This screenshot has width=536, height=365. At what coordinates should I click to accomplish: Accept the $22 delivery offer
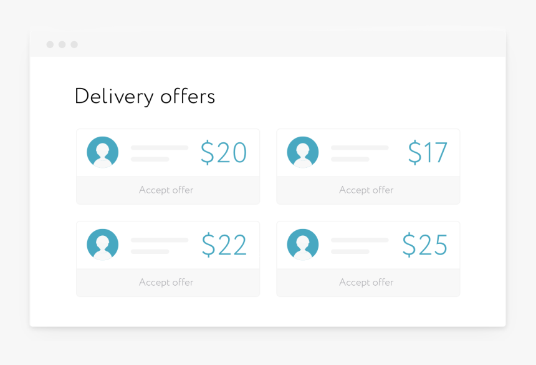coord(168,283)
